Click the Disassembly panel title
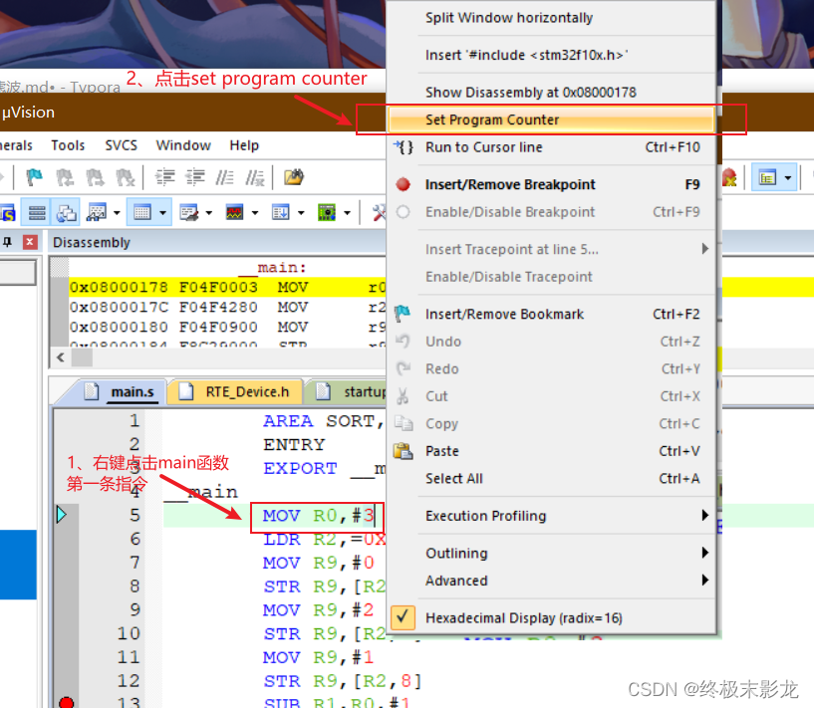 click(x=92, y=243)
